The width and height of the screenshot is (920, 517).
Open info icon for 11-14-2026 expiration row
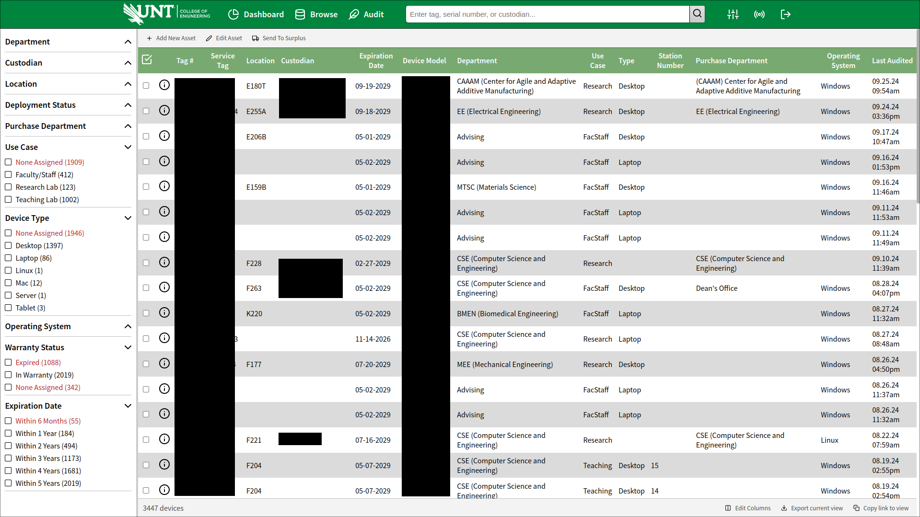164,338
